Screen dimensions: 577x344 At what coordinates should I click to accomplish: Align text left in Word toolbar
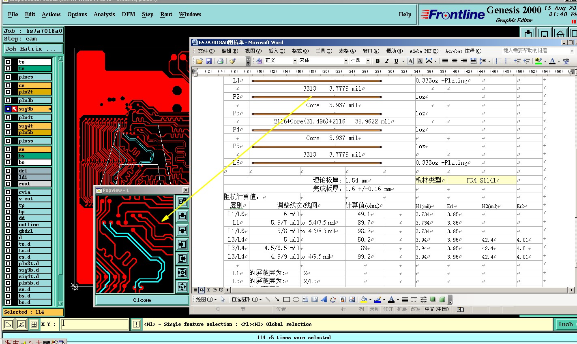tap(445, 61)
